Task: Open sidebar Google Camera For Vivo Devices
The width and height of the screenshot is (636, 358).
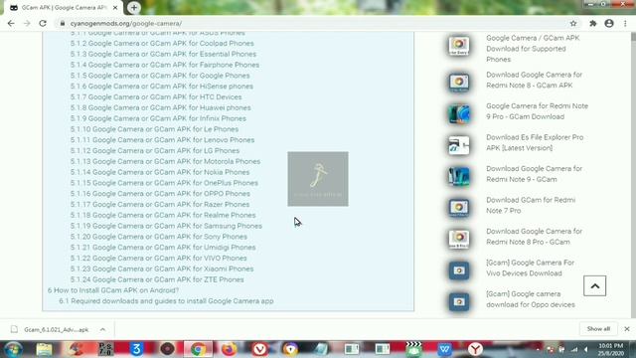Action: point(530,268)
